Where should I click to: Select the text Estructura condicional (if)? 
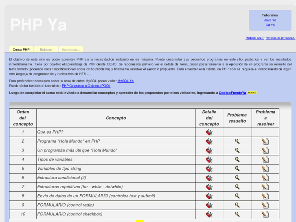(x=61, y=178)
